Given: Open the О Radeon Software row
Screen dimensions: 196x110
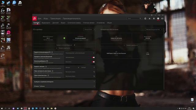Looking at the screenshot, I should click(x=64, y=86).
